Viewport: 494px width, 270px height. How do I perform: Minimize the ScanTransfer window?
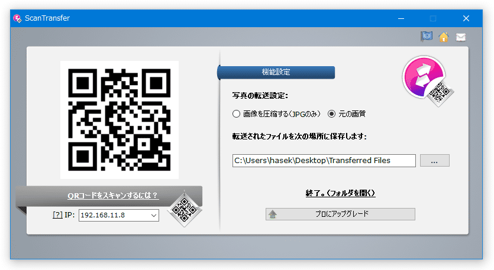pos(401,18)
